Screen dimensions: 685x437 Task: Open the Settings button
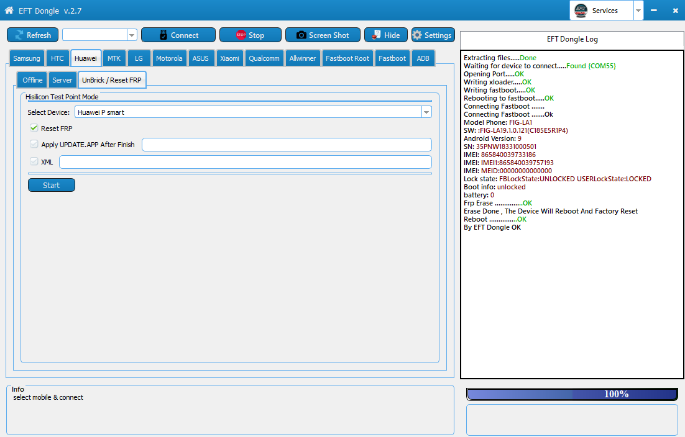[433, 35]
